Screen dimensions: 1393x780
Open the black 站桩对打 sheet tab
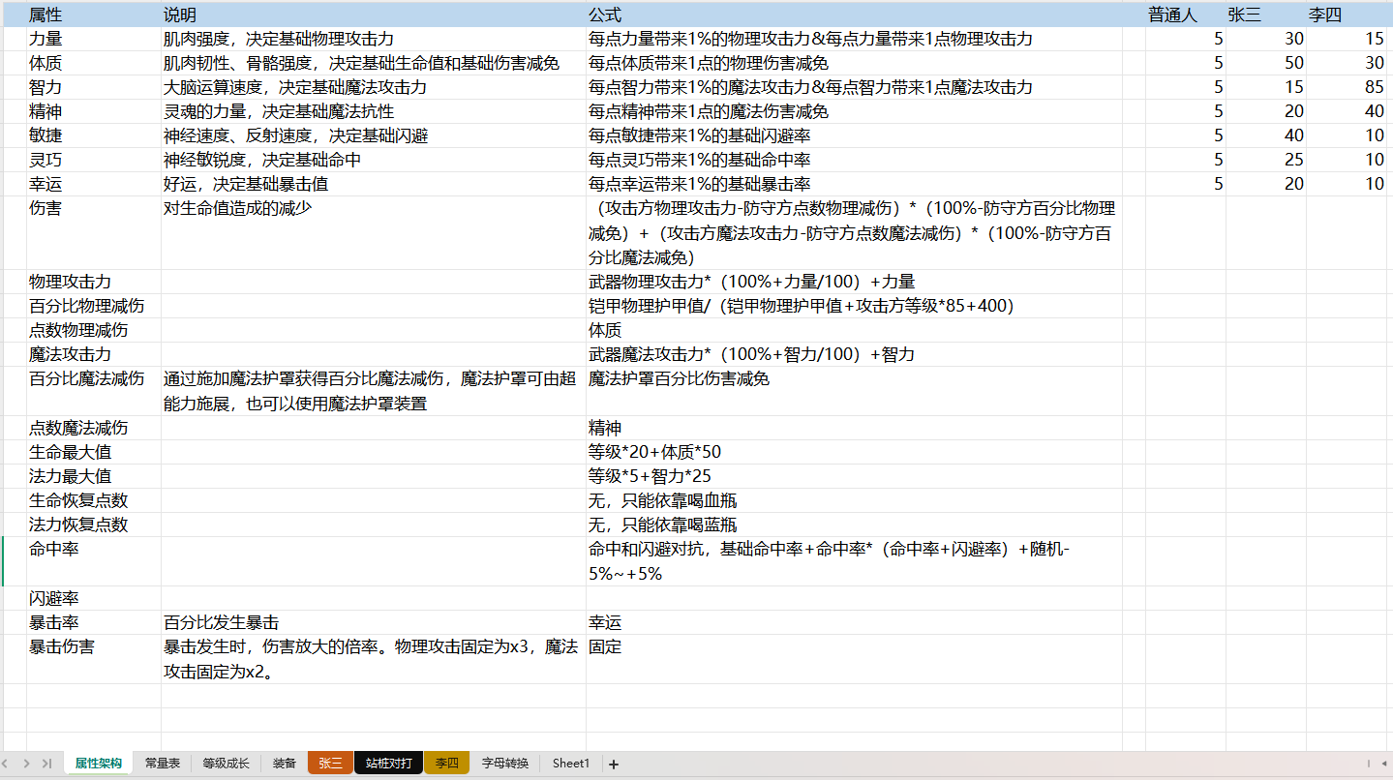pos(388,764)
